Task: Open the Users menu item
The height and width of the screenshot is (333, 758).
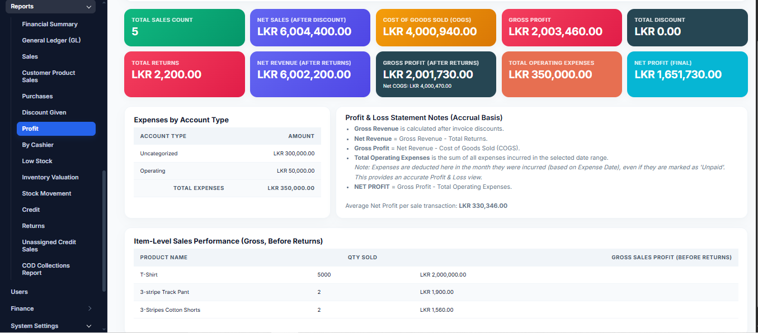Action: [20, 292]
